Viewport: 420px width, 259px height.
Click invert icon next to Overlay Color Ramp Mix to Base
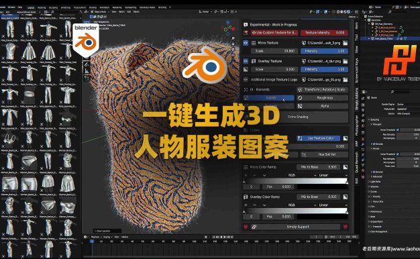[346, 197]
